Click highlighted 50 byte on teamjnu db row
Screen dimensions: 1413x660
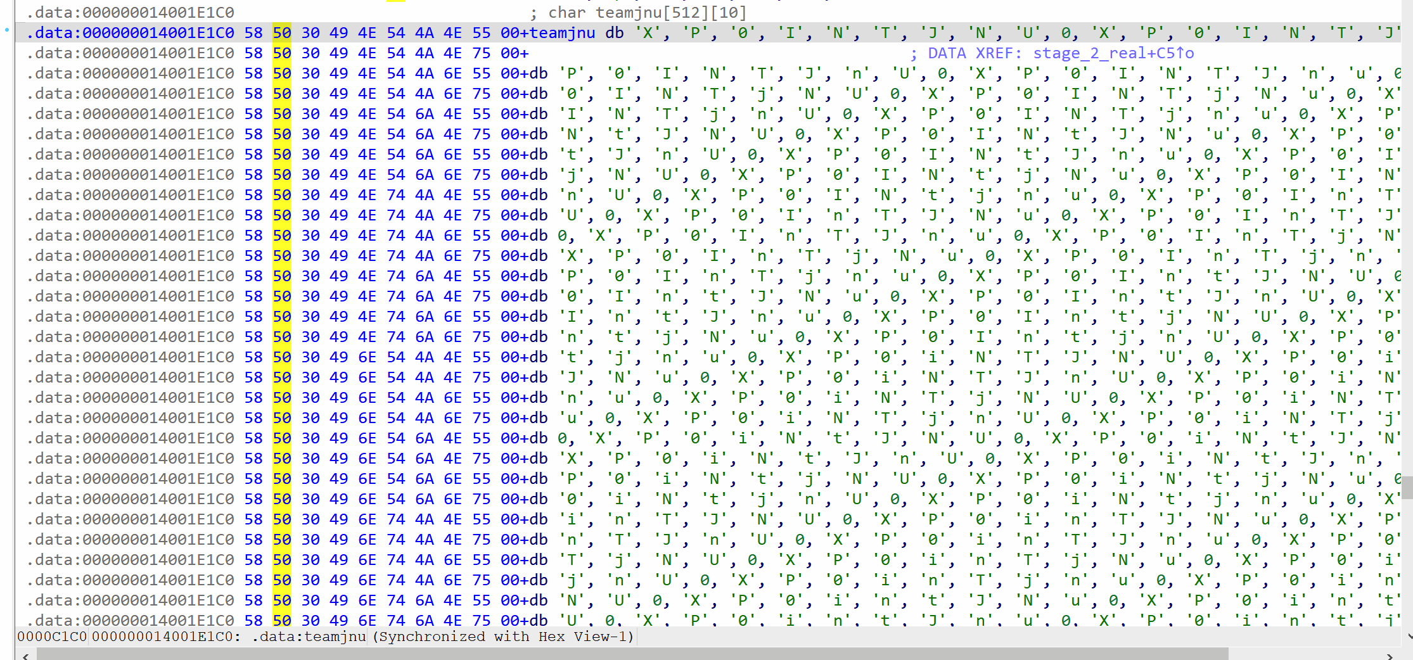282,33
